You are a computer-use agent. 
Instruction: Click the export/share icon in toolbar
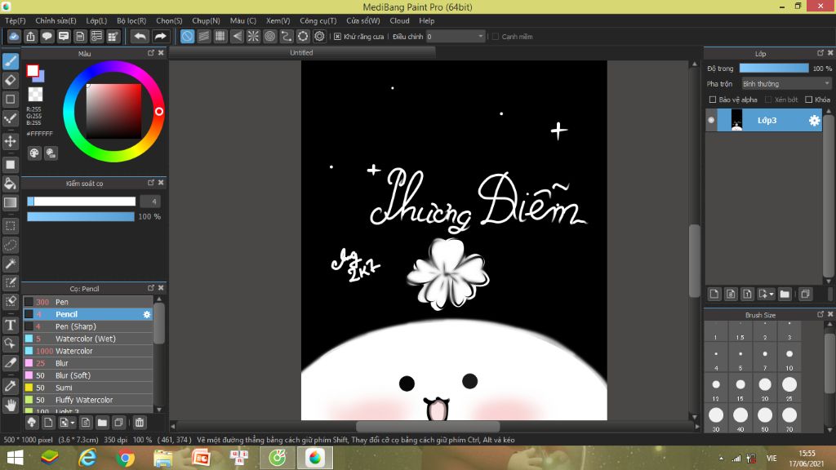30,36
